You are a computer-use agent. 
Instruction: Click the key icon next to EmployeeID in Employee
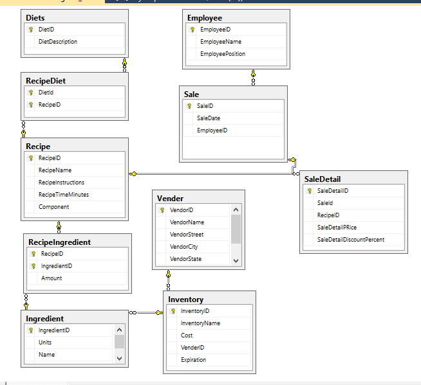click(x=192, y=30)
